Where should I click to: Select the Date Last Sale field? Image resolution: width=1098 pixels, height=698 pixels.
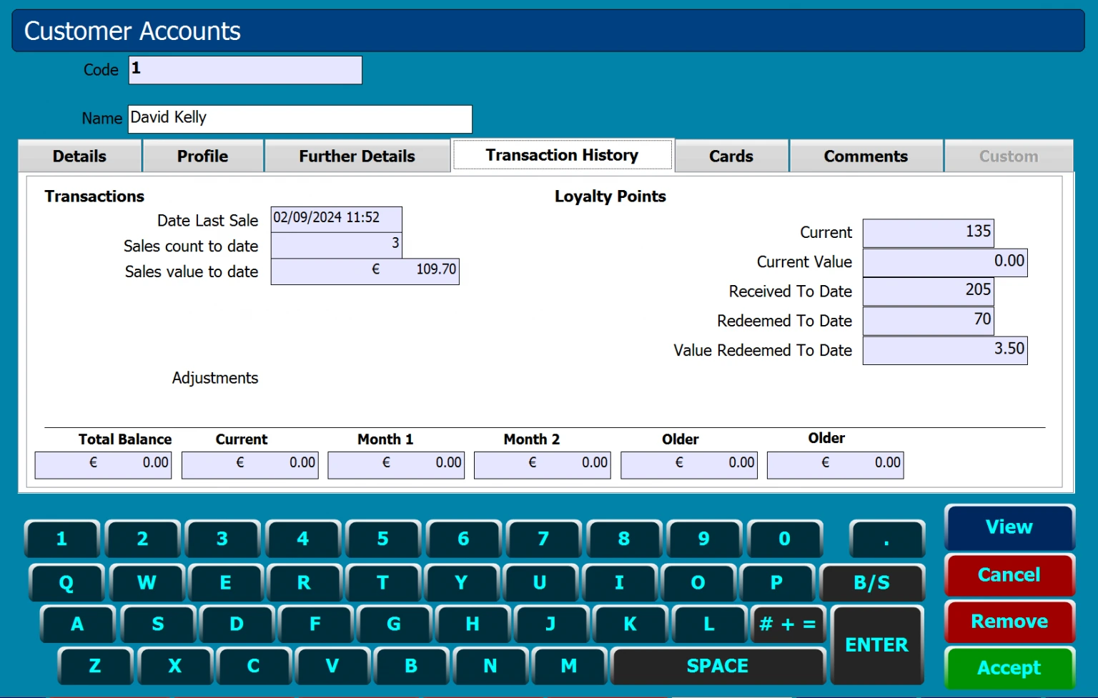coord(336,219)
